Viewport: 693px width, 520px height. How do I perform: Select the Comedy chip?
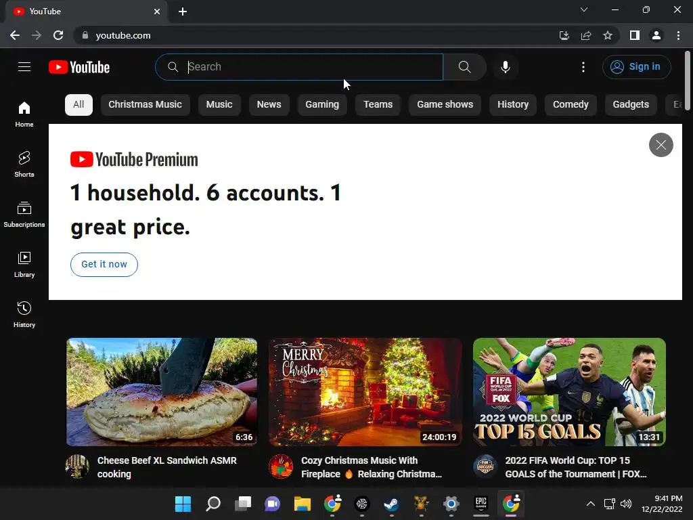point(571,105)
